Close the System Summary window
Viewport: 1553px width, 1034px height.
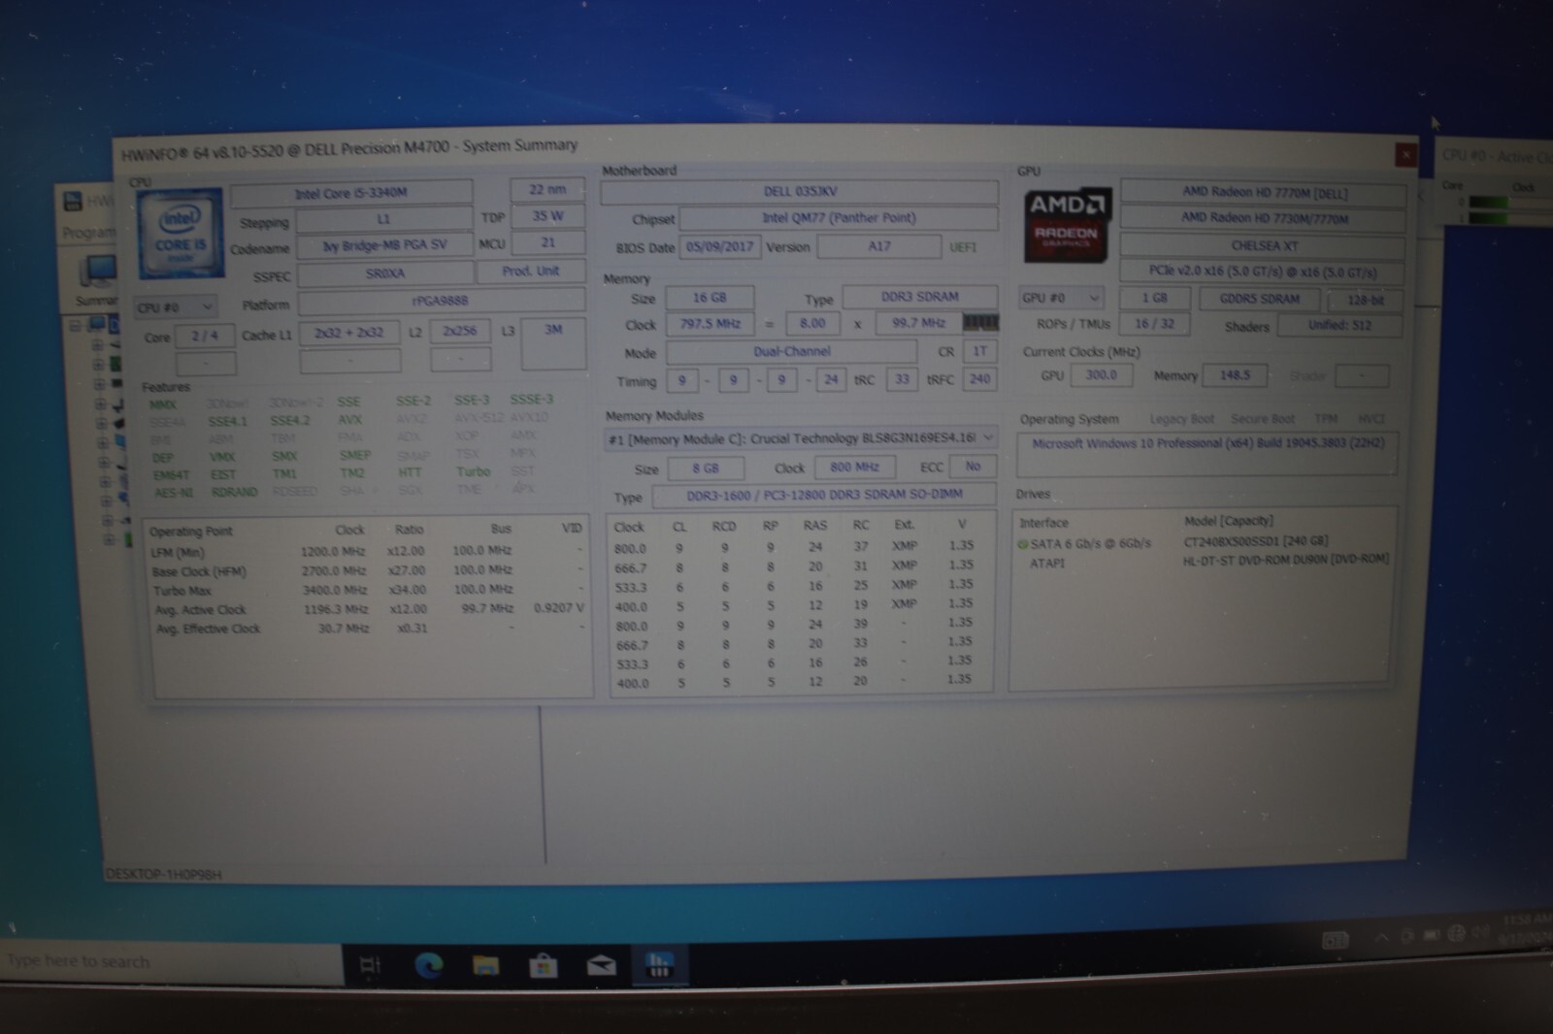tap(1405, 154)
